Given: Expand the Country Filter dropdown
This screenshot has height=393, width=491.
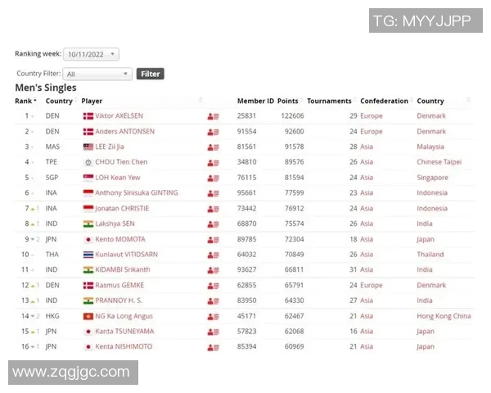Looking at the screenshot, I should (98, 74).
